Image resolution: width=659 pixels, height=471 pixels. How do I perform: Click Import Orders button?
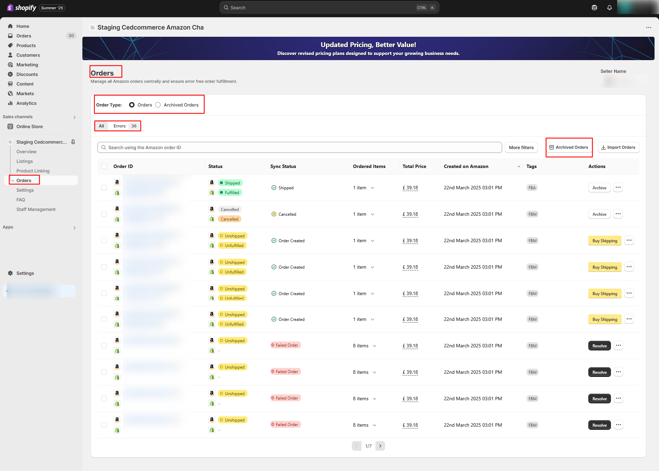618,147
